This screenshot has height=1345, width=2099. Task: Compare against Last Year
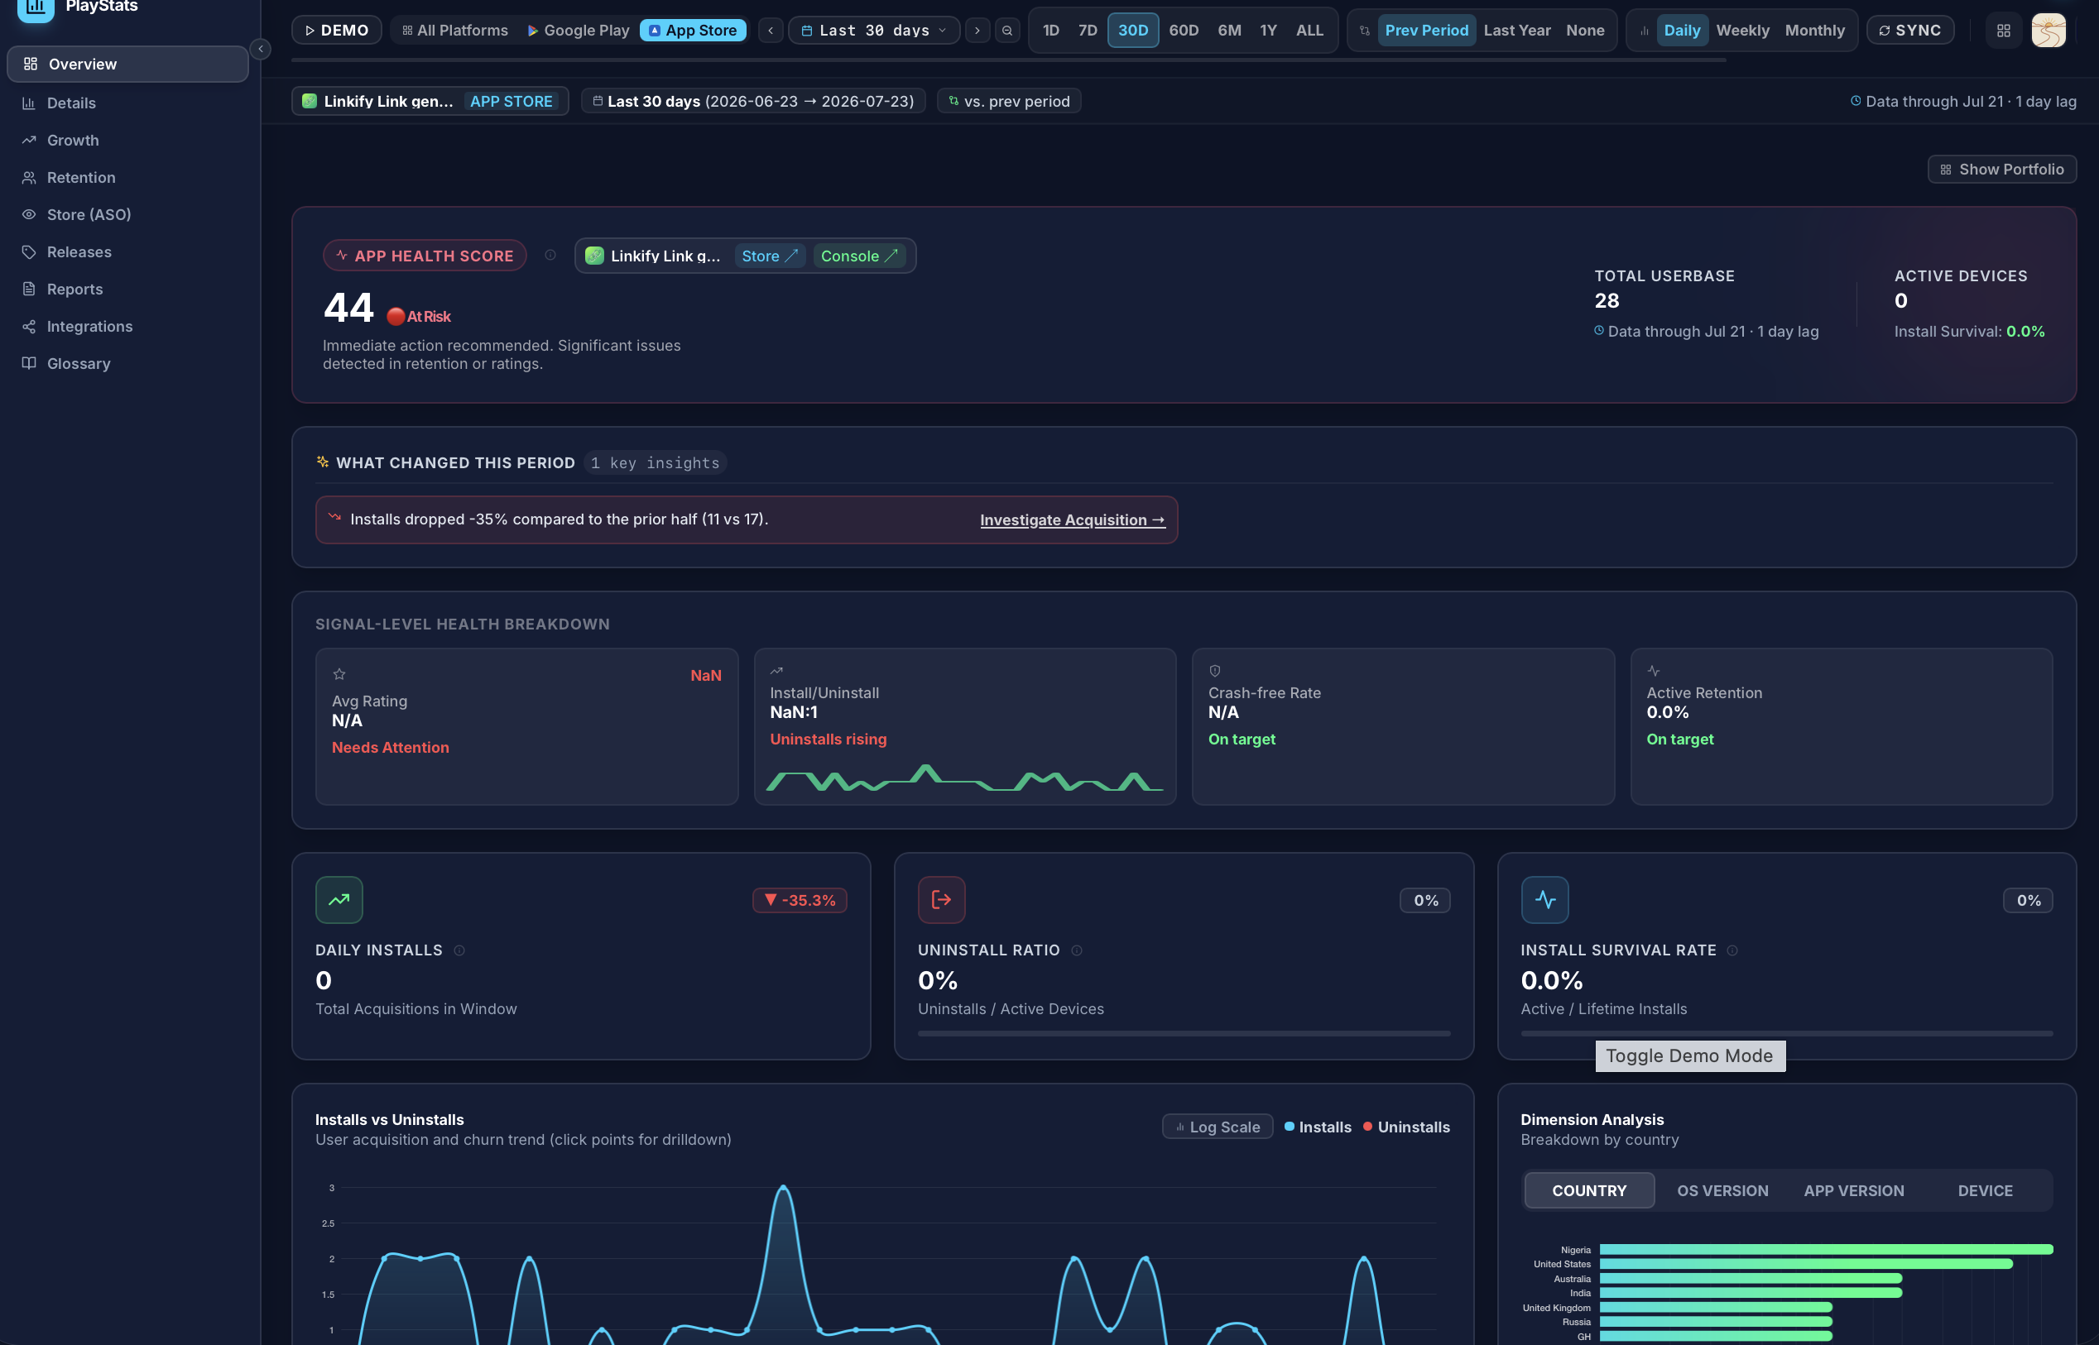(1516, 30)
